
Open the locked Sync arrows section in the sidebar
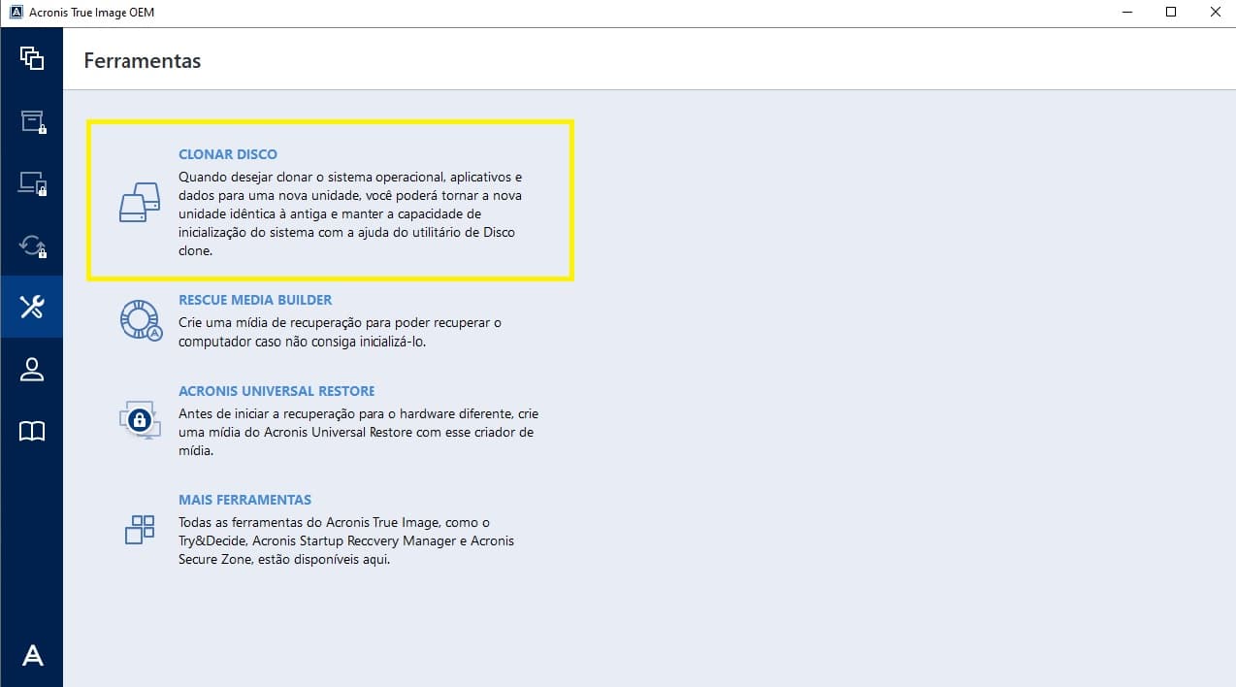pyautogui.click(x=32, y=245)
